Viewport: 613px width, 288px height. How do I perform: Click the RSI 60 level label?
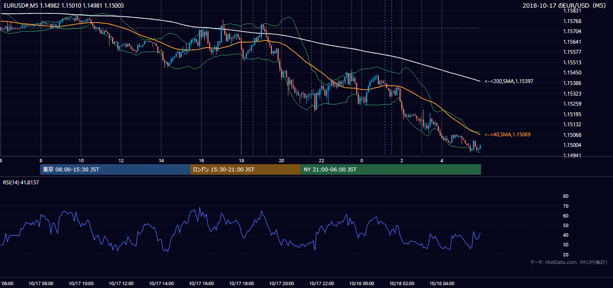[x=566, y=216]
